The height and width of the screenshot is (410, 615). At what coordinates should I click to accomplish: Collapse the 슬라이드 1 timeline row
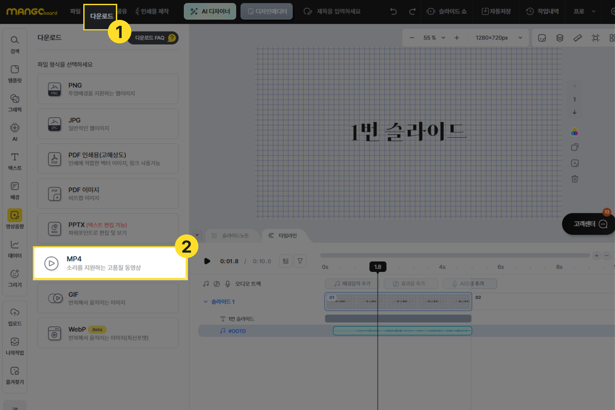click(x=205, y=302)
